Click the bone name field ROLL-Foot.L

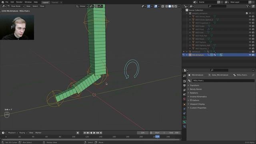223,80
